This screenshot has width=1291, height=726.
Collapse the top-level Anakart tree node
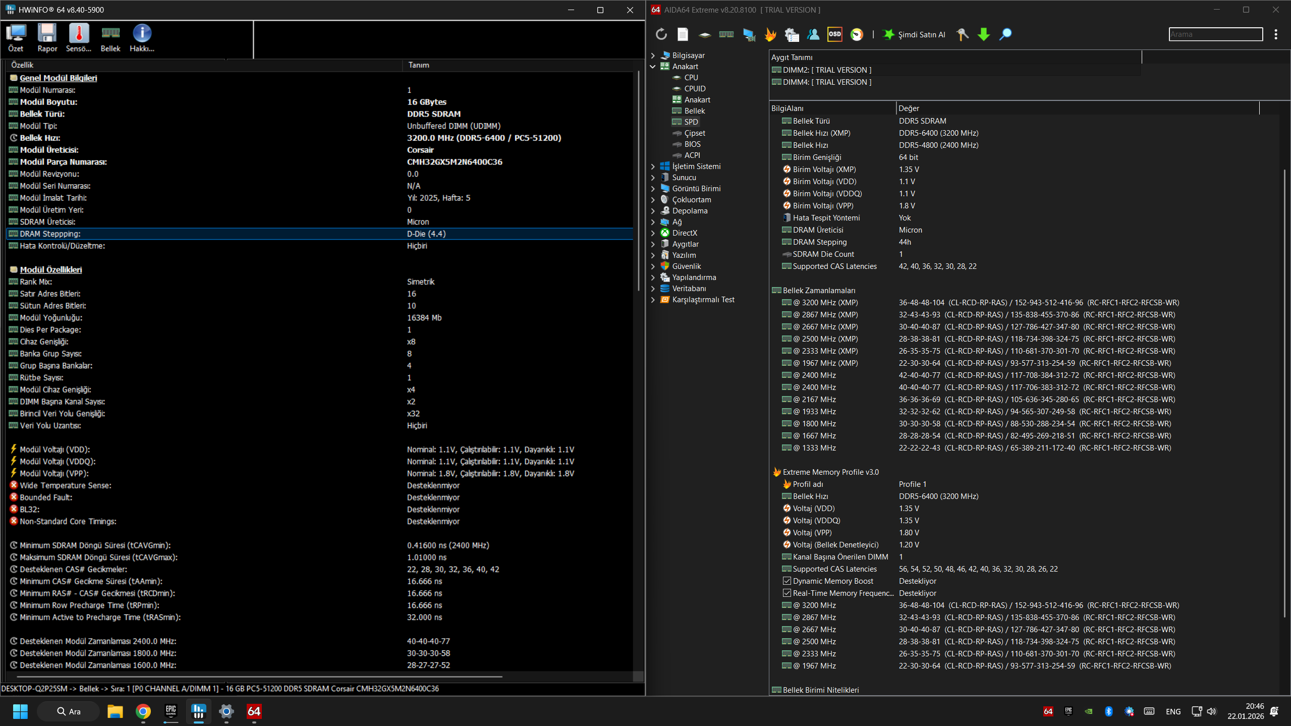tap(653, 67)
